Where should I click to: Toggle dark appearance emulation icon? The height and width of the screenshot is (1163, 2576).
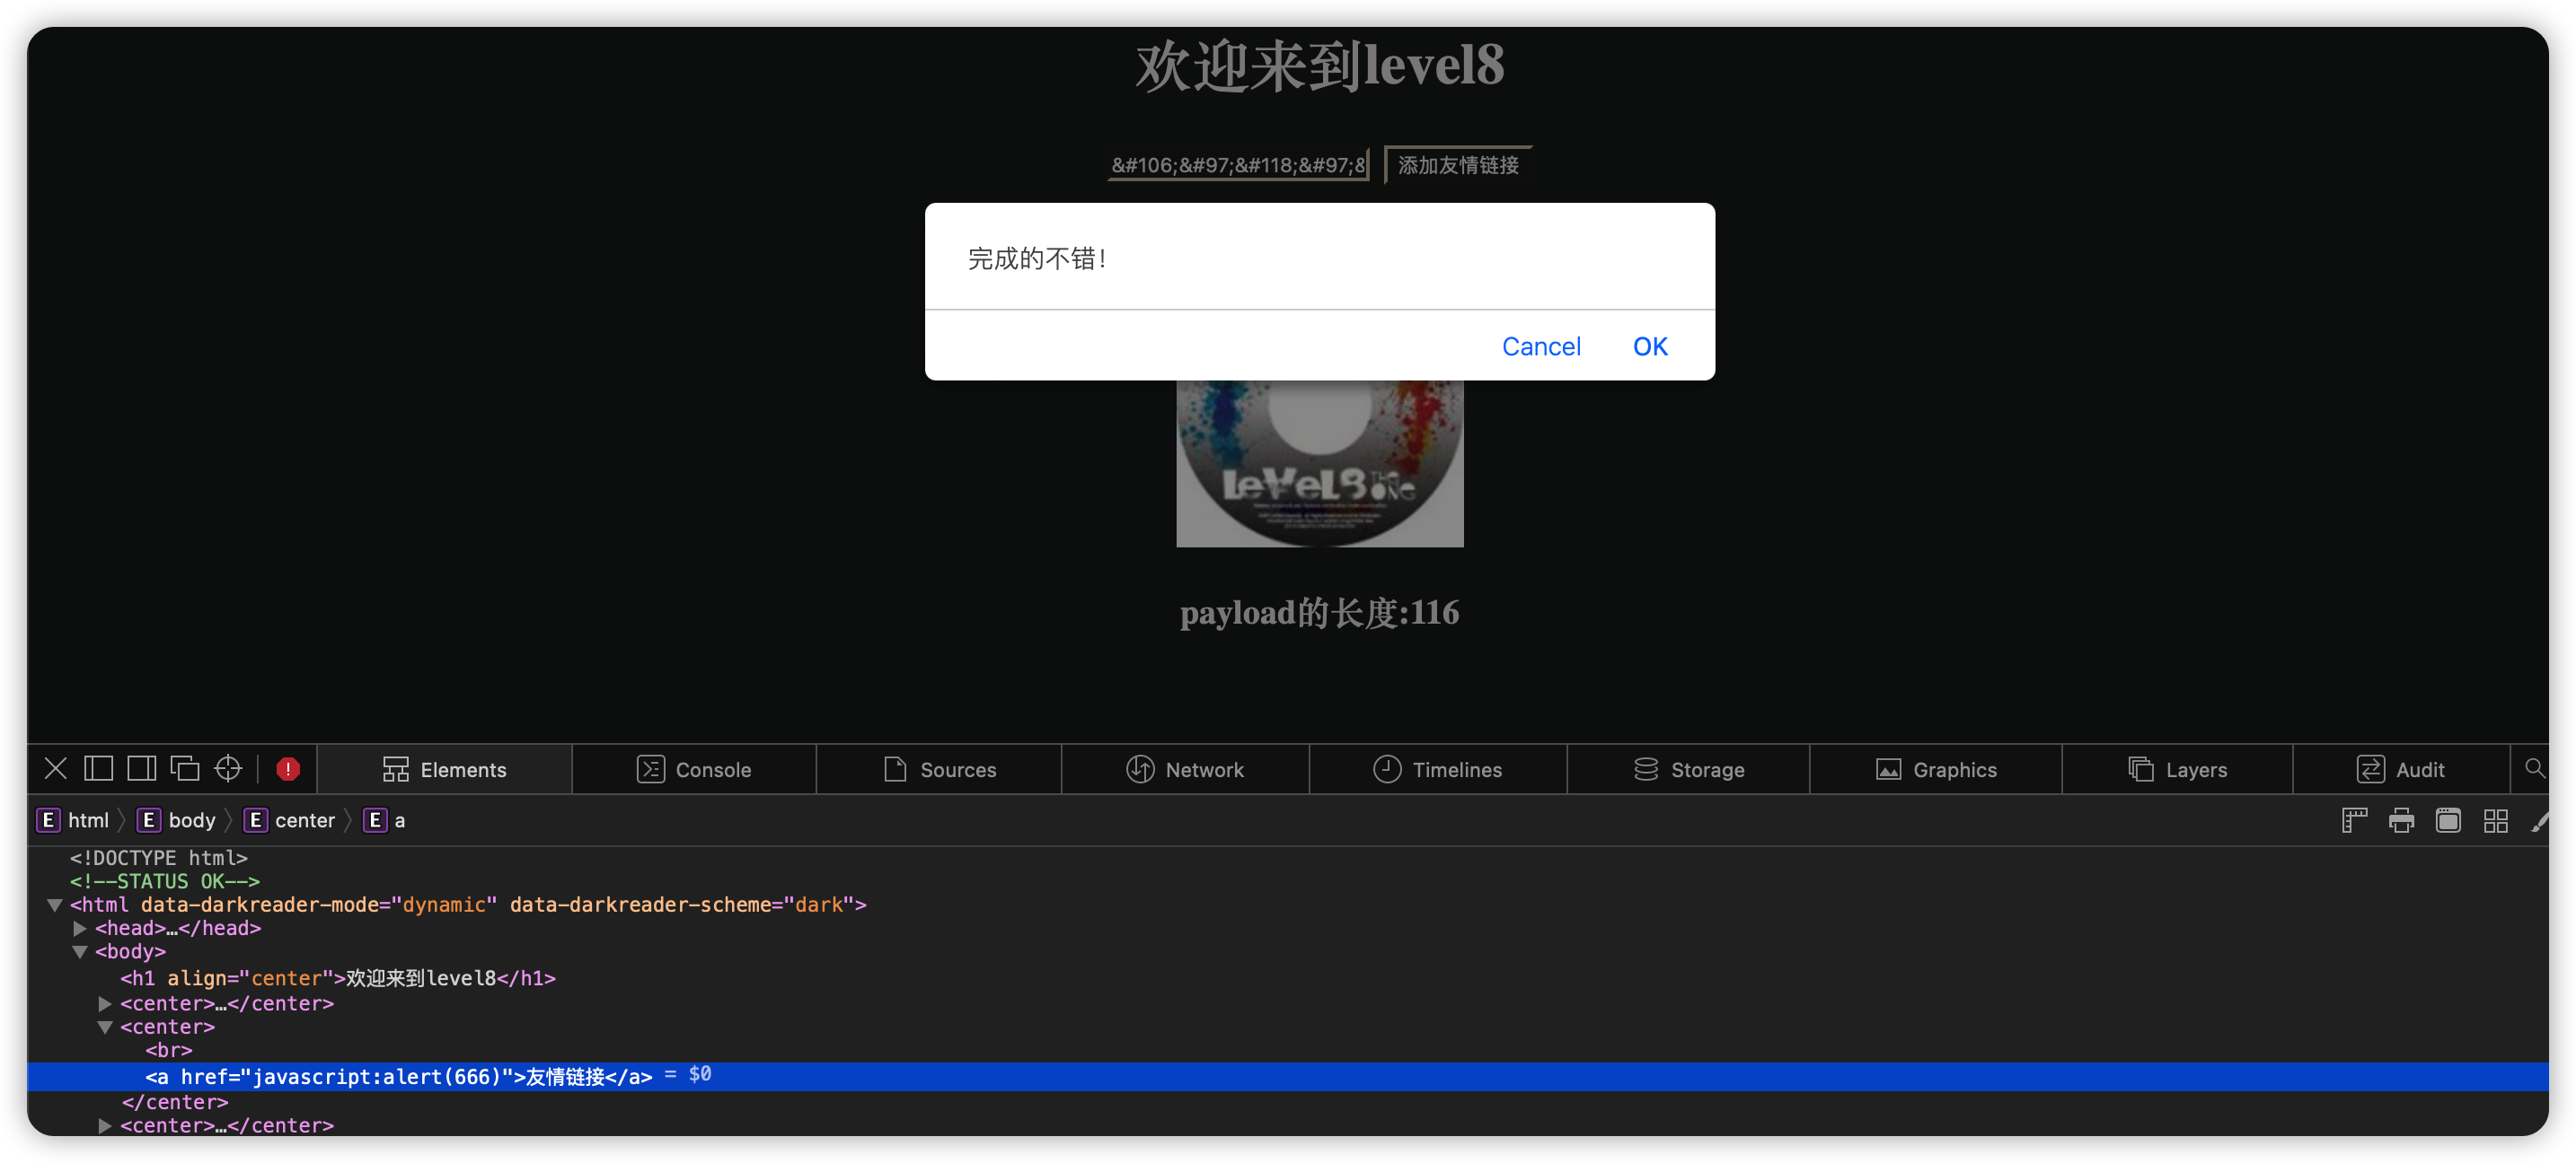tap(2448, 820)
